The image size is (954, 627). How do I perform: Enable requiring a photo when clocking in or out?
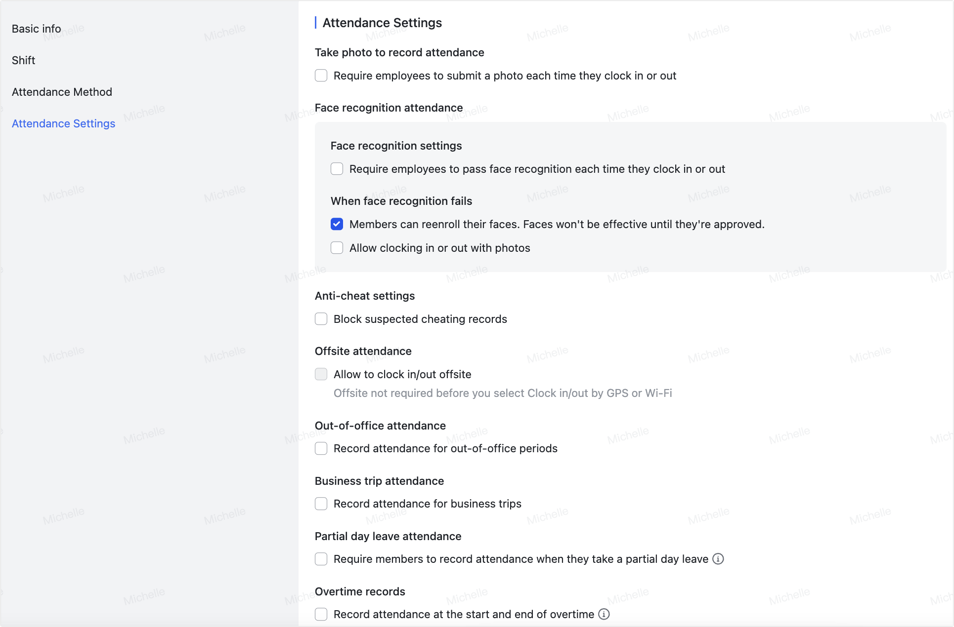(x=321, y=76)
